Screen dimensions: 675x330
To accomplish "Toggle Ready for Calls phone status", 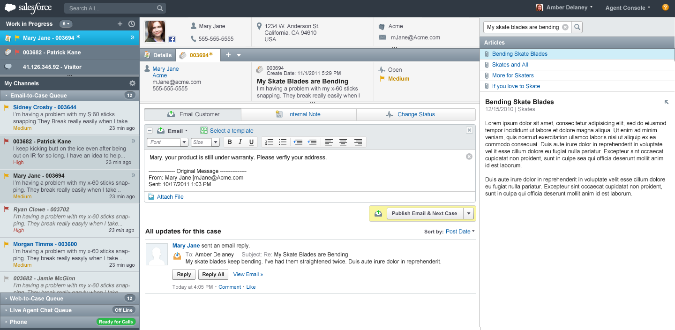I will pyautogui.click(x=116, y=322).
